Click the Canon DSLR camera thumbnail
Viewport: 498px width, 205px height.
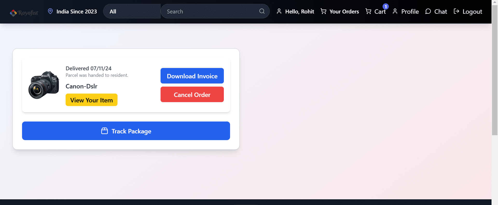coord(44,85)
